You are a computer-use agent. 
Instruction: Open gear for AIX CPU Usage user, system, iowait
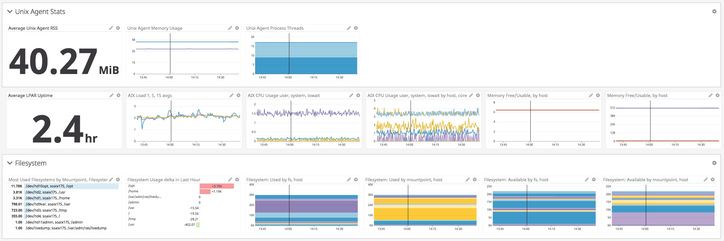[358, 95]
